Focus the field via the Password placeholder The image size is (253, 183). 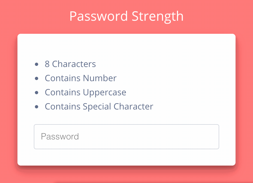point(60,136)
